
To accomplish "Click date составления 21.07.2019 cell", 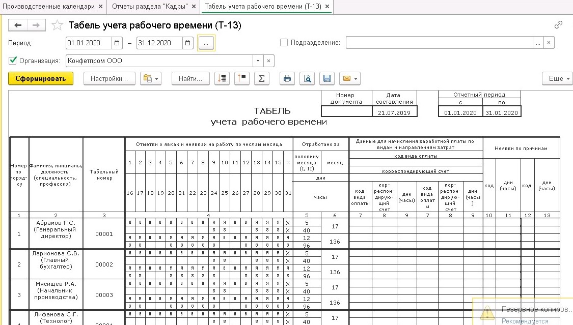I will 394,112.
